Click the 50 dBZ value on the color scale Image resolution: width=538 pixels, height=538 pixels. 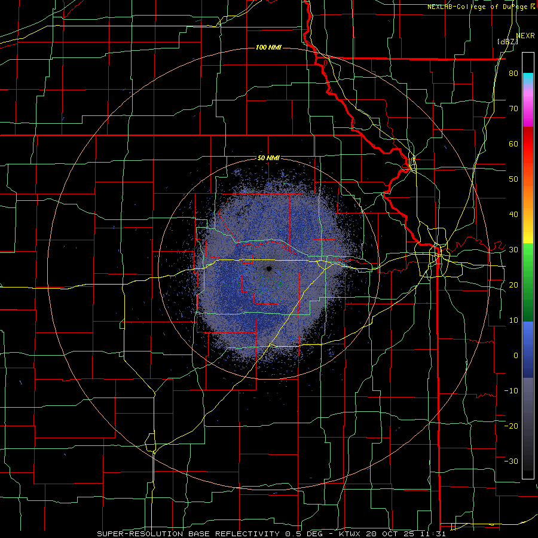513,179
